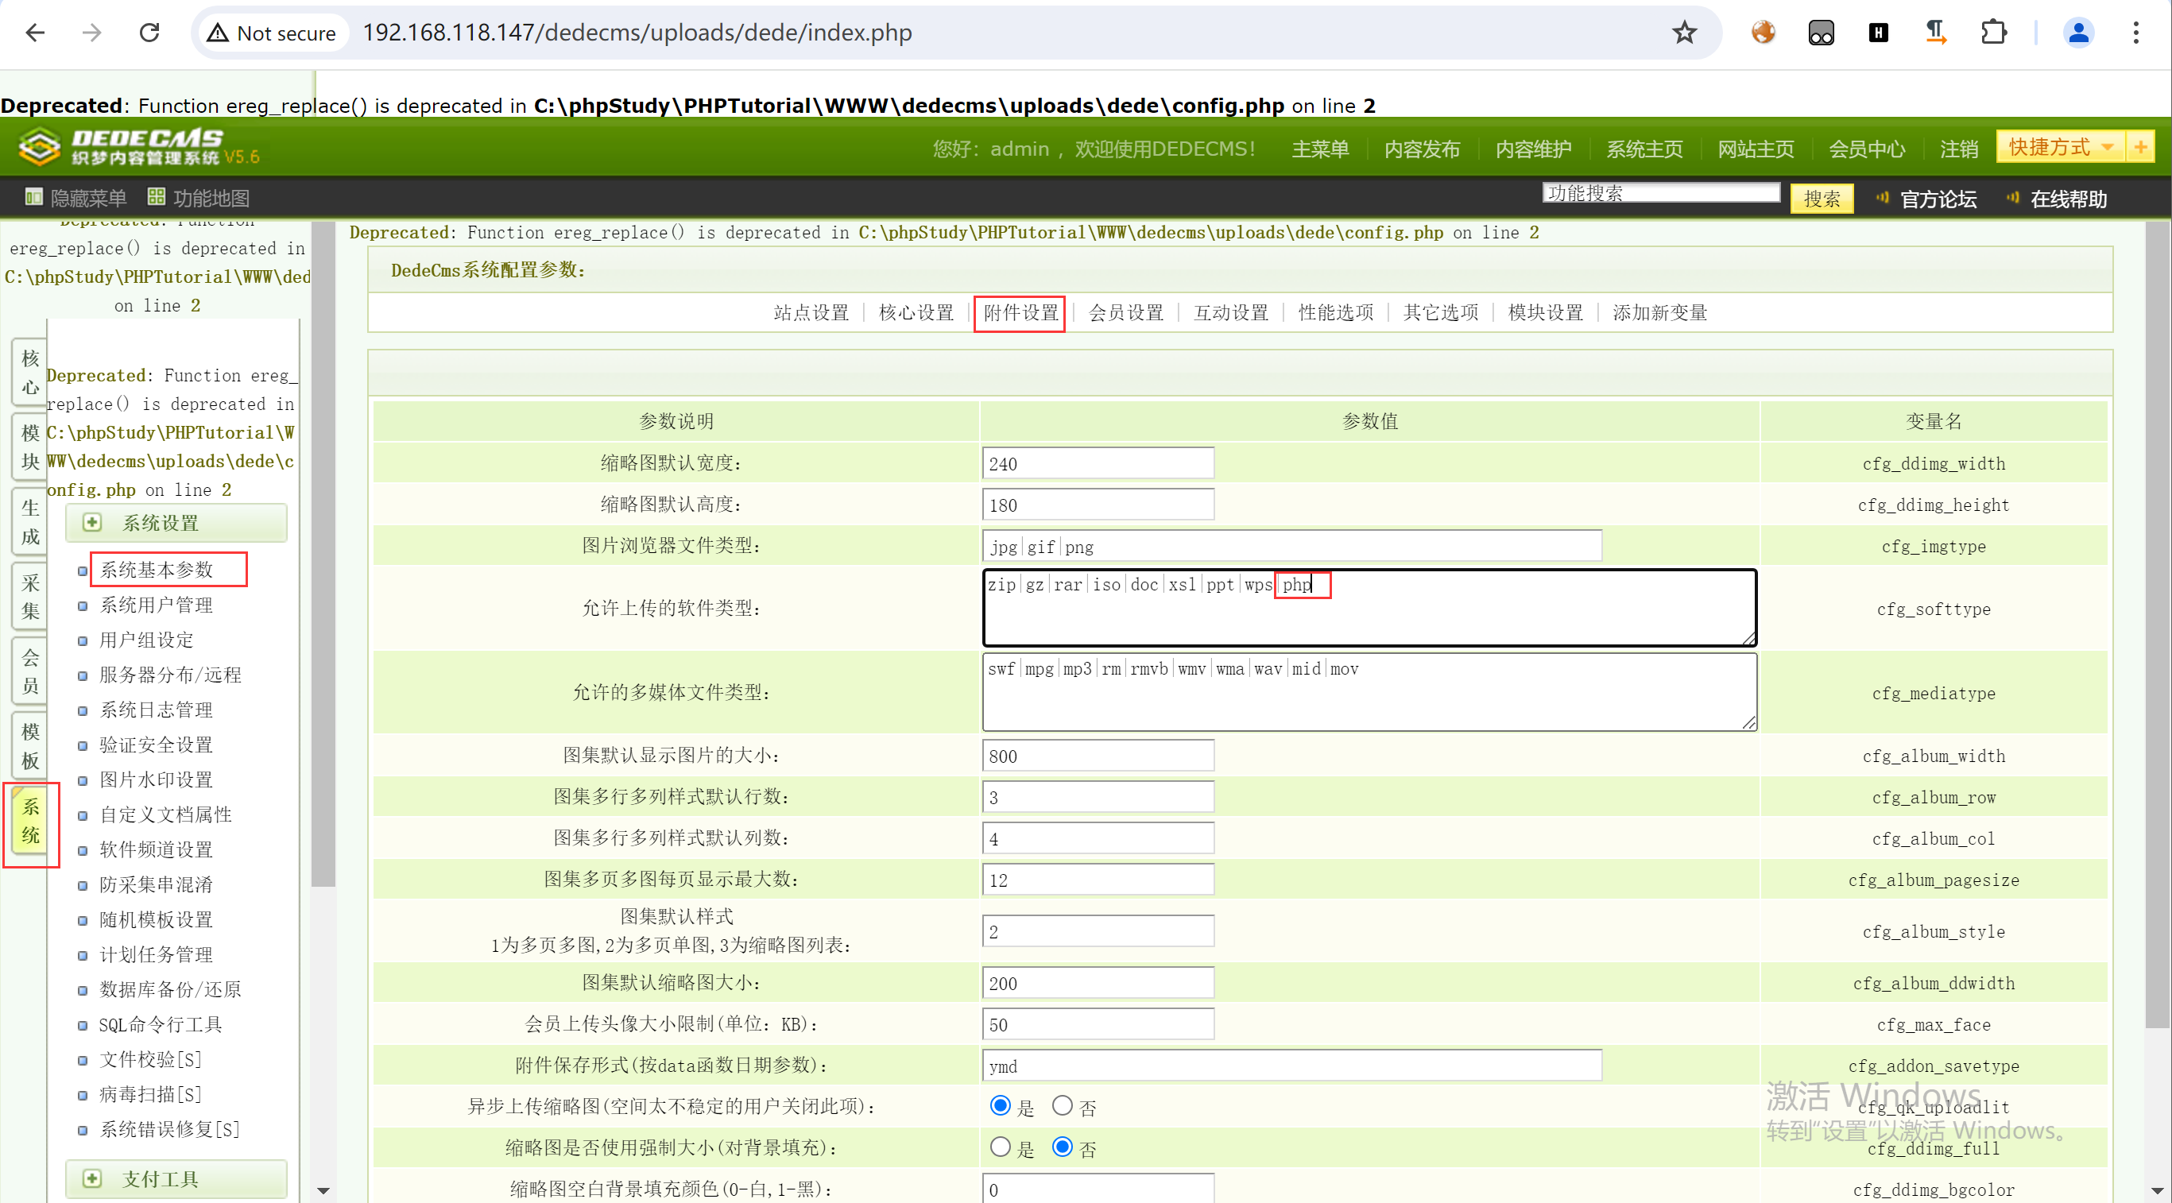The image size is (2172, 1203).
Task: Click the 允许上传的软件类型 textarea
Action: [1369, 608]
